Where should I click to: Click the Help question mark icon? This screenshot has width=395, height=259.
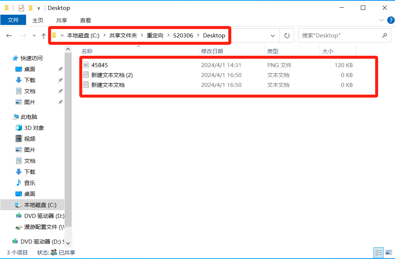[390, 20]
